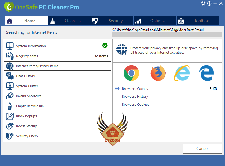The height and width of the screenshot is (166, 225).
Task: Select Boost Startup row
Action: (x=57, y=126)
